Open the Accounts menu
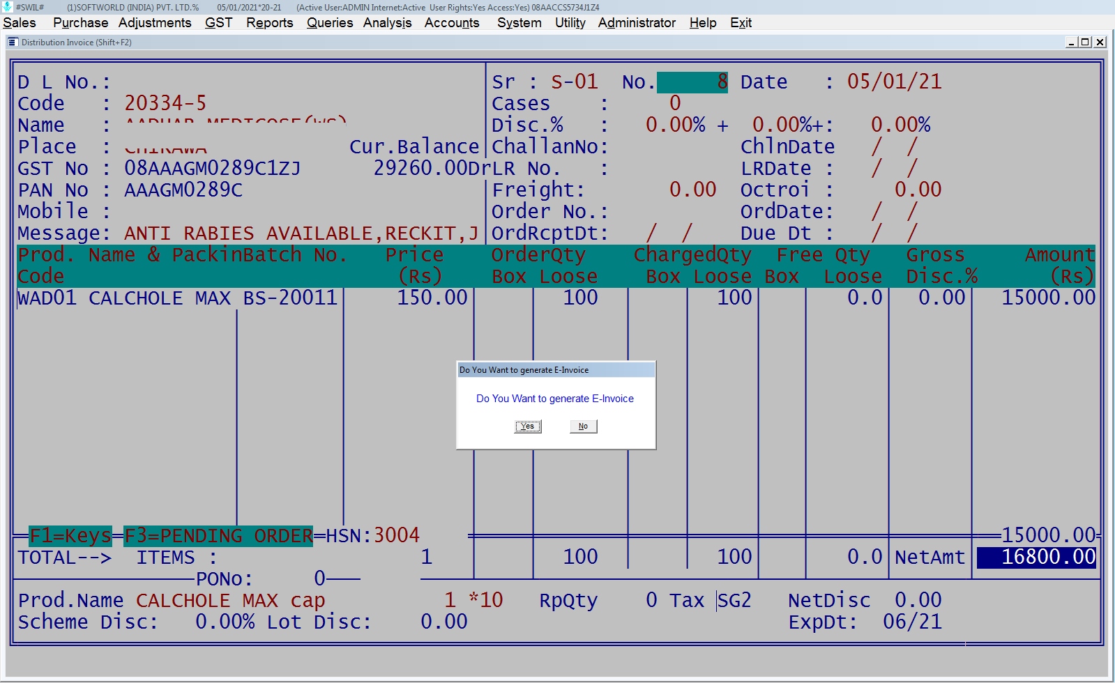The height and width of the screenshot is (683, 1115). (x=452, y=23)
